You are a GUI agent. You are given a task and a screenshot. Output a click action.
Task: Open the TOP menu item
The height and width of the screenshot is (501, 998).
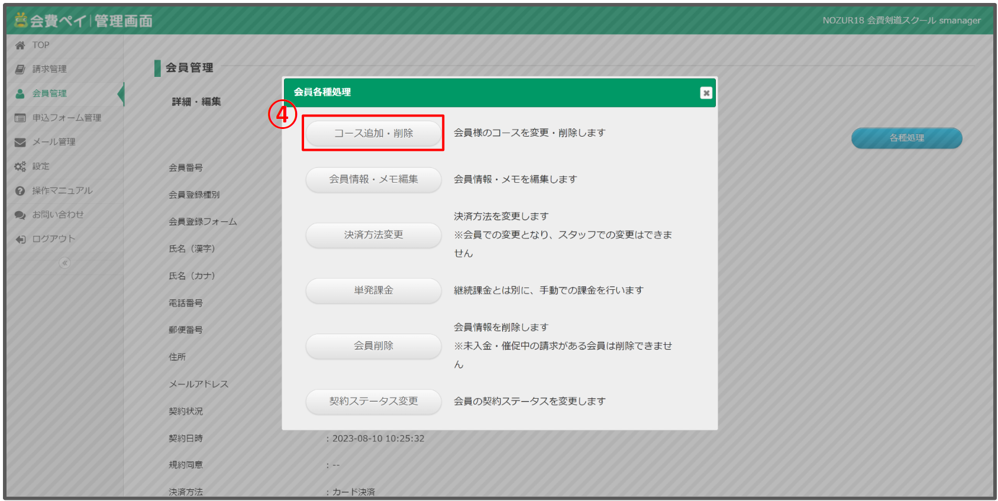coord(65,46)
